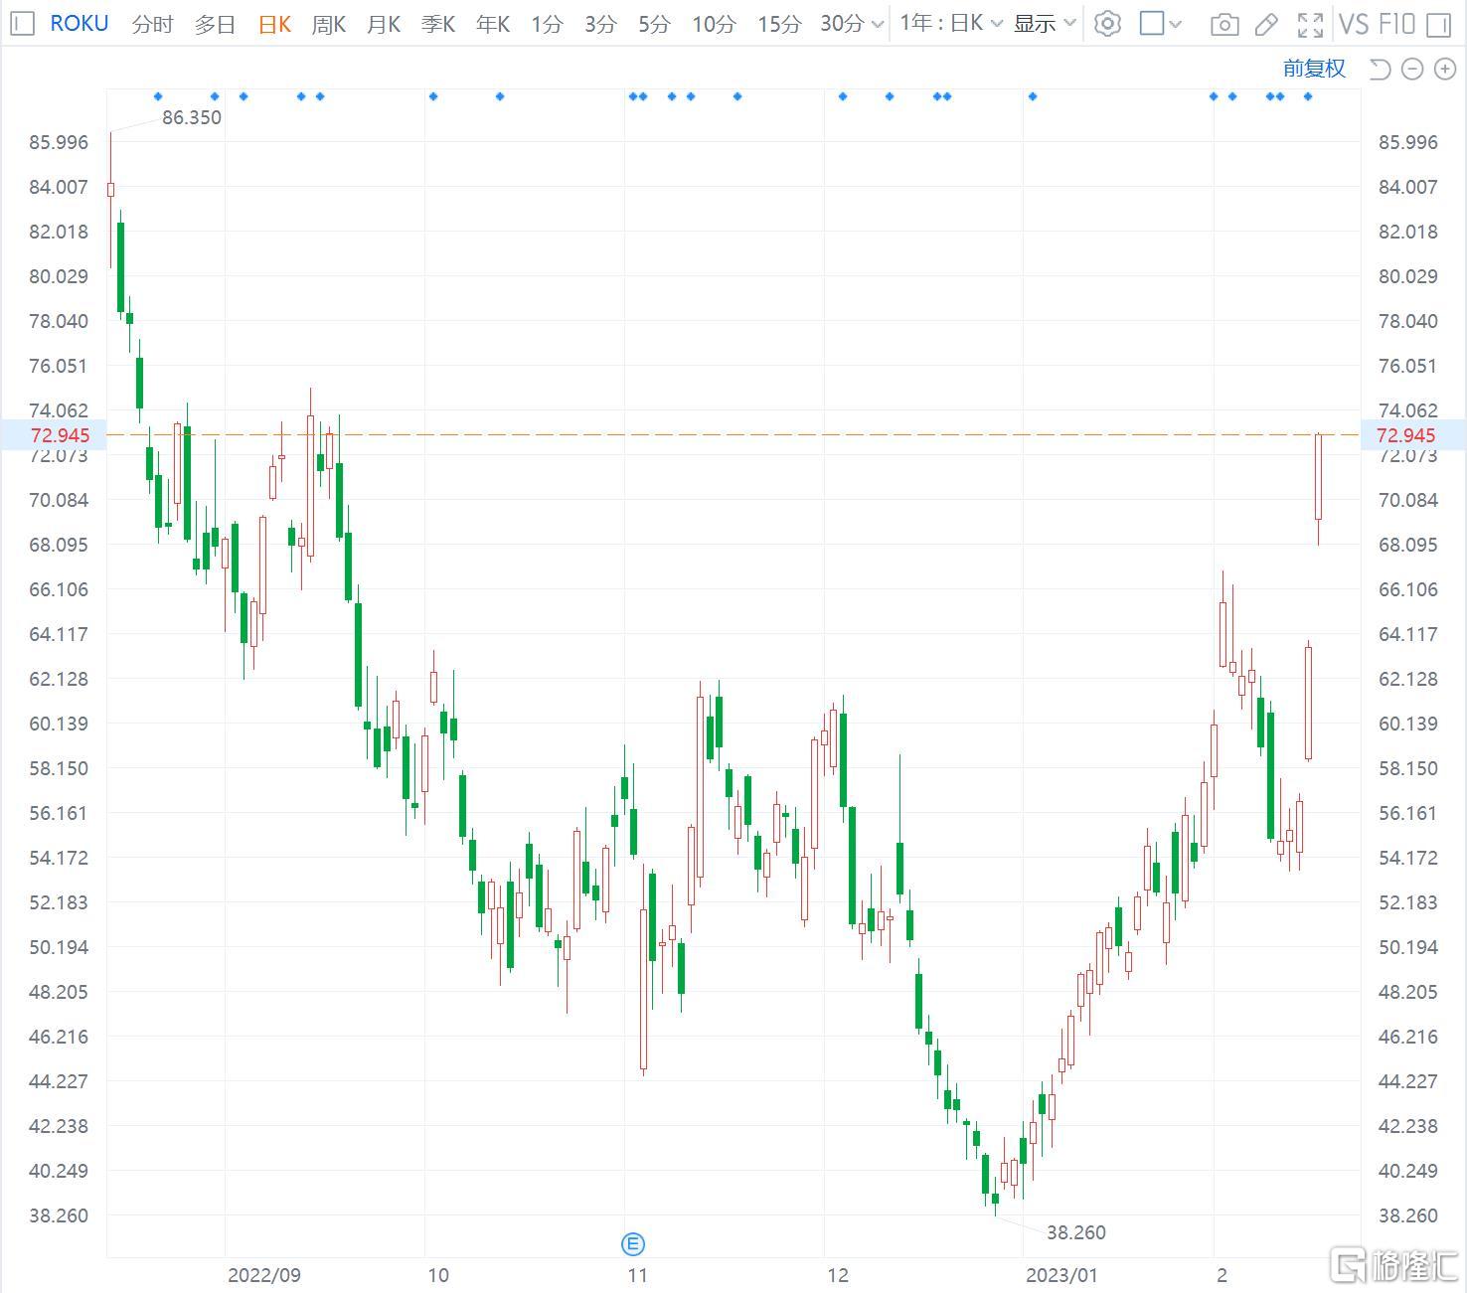Viewport: 1467px width, 1293px height.
Task: Click the ROKU ticker symbol
Action: (79, 24)
